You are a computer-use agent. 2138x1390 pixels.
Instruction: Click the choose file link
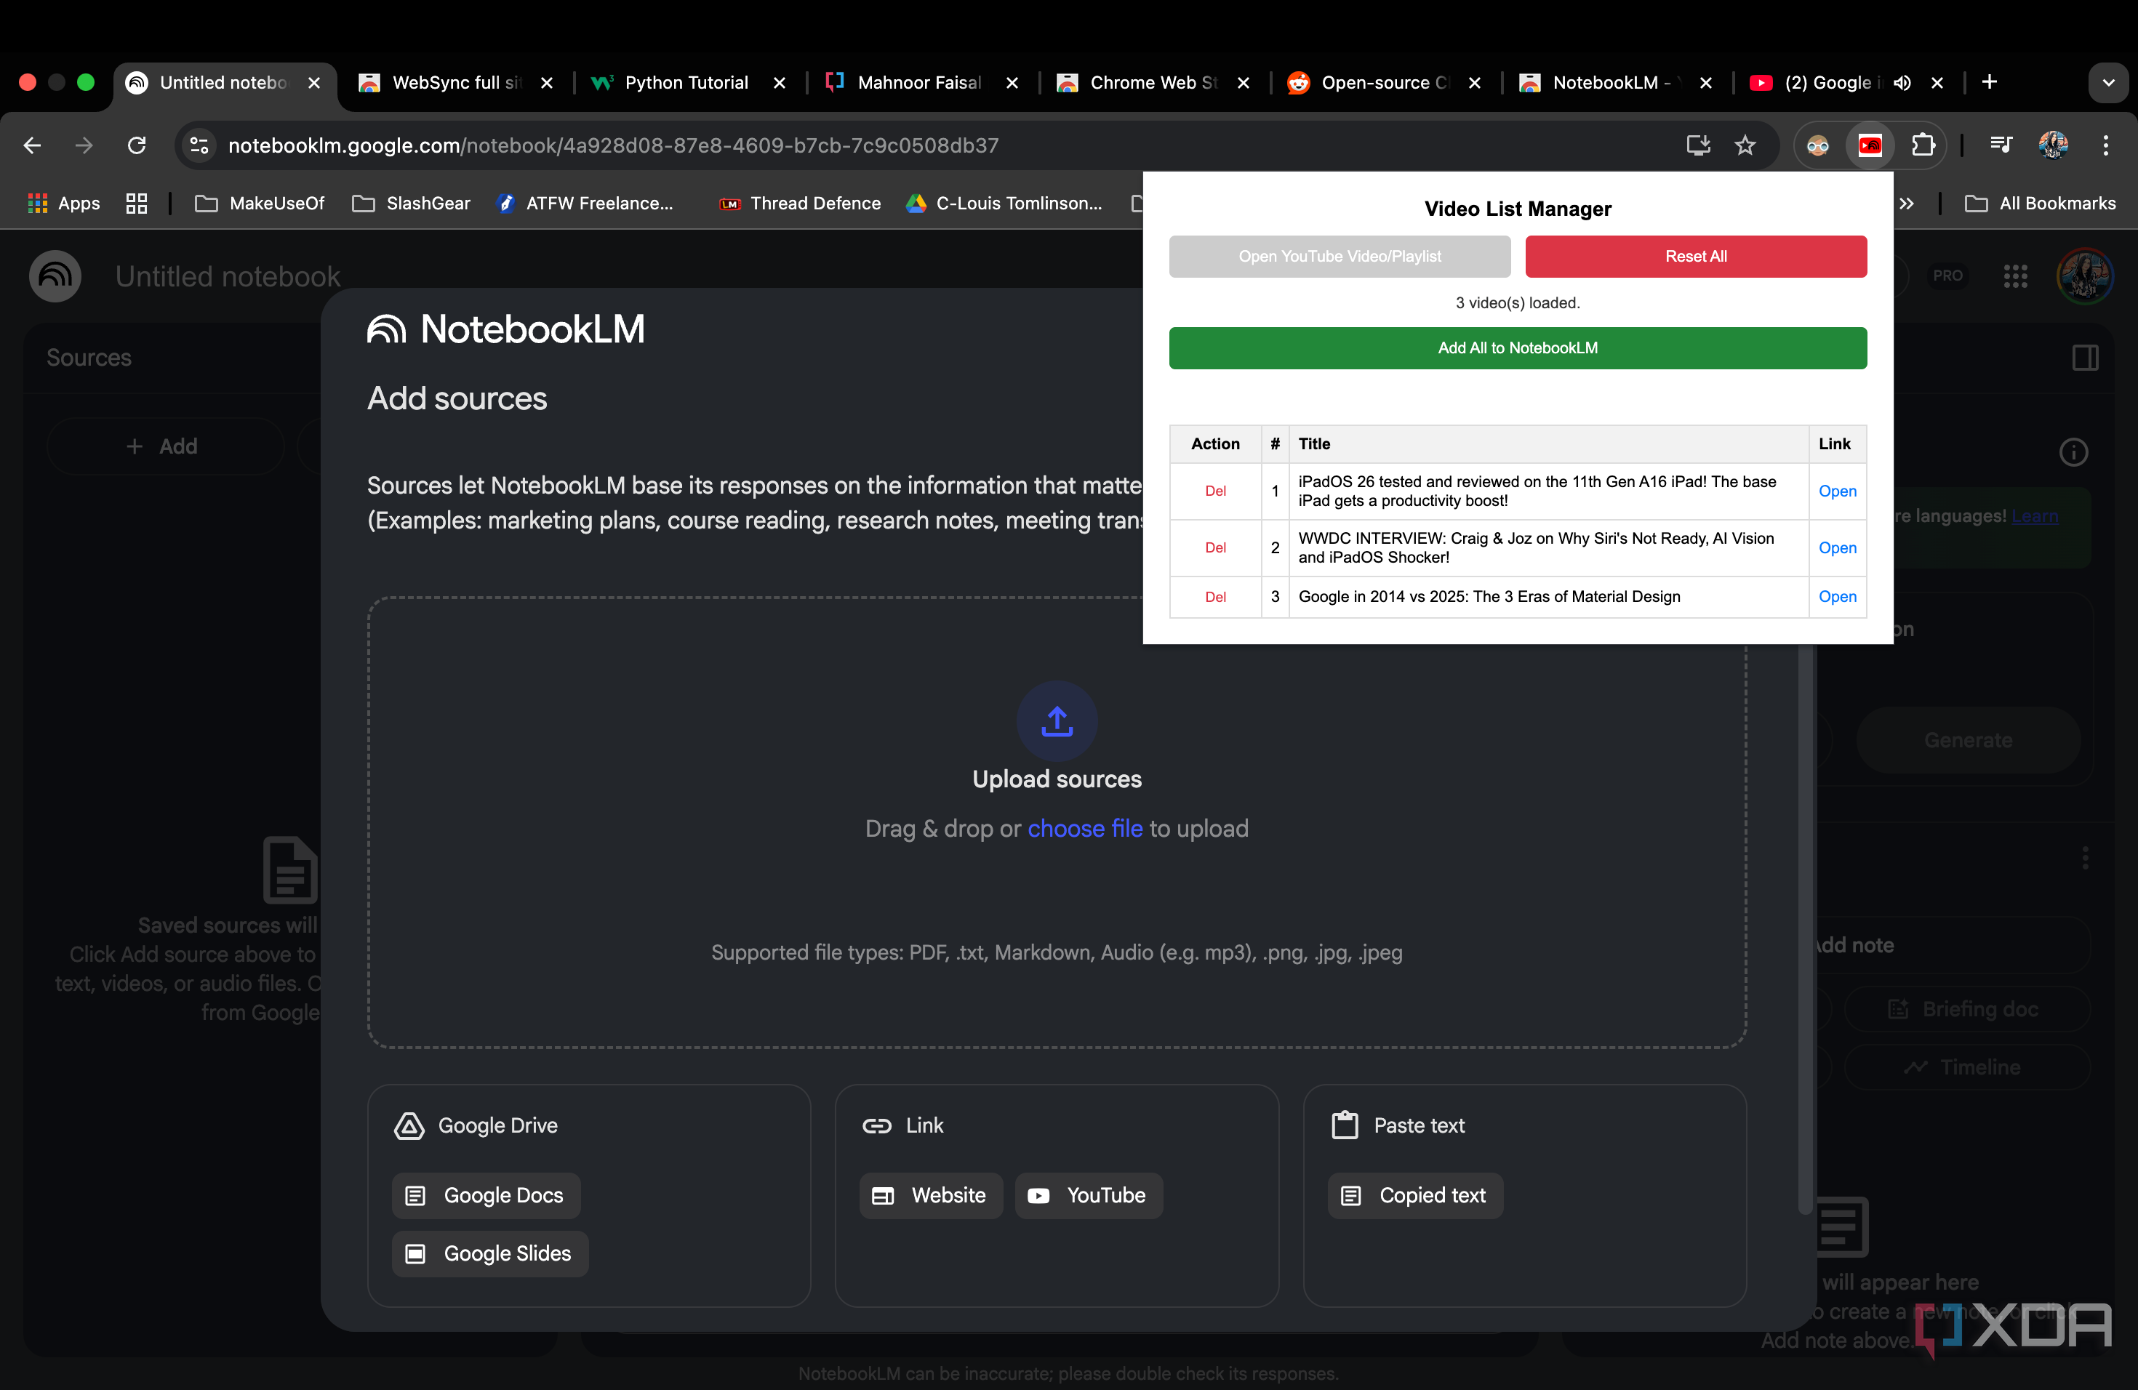tap(1084, 828)
